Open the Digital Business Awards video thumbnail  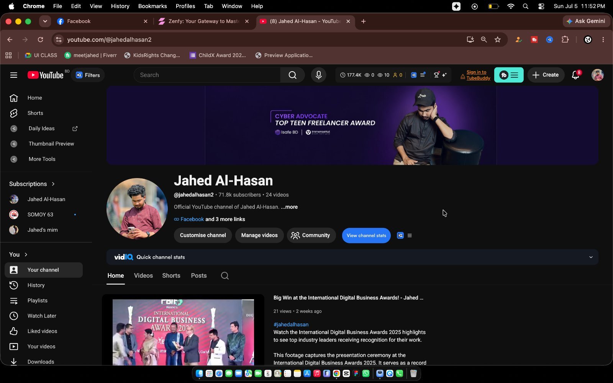pos(183,330)
